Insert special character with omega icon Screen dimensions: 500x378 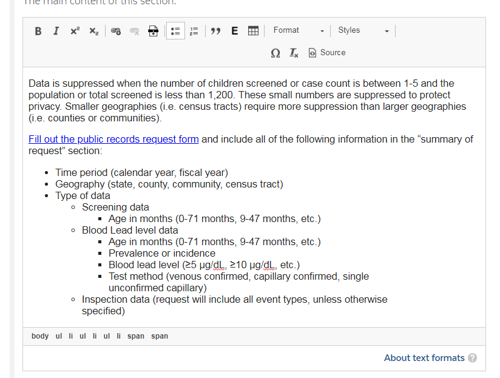(x=275, y=53)
